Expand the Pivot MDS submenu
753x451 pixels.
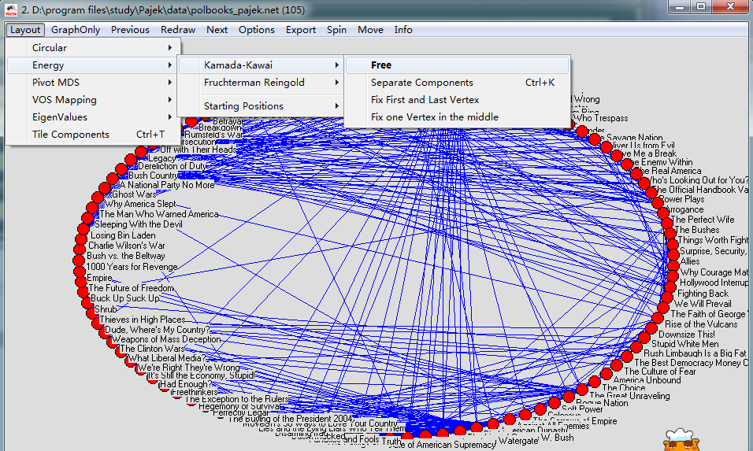(94, 82)
